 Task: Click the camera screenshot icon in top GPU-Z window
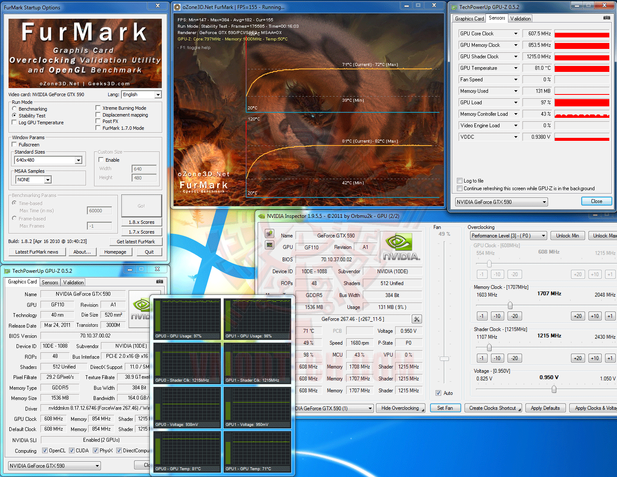(x=607, y=18)
